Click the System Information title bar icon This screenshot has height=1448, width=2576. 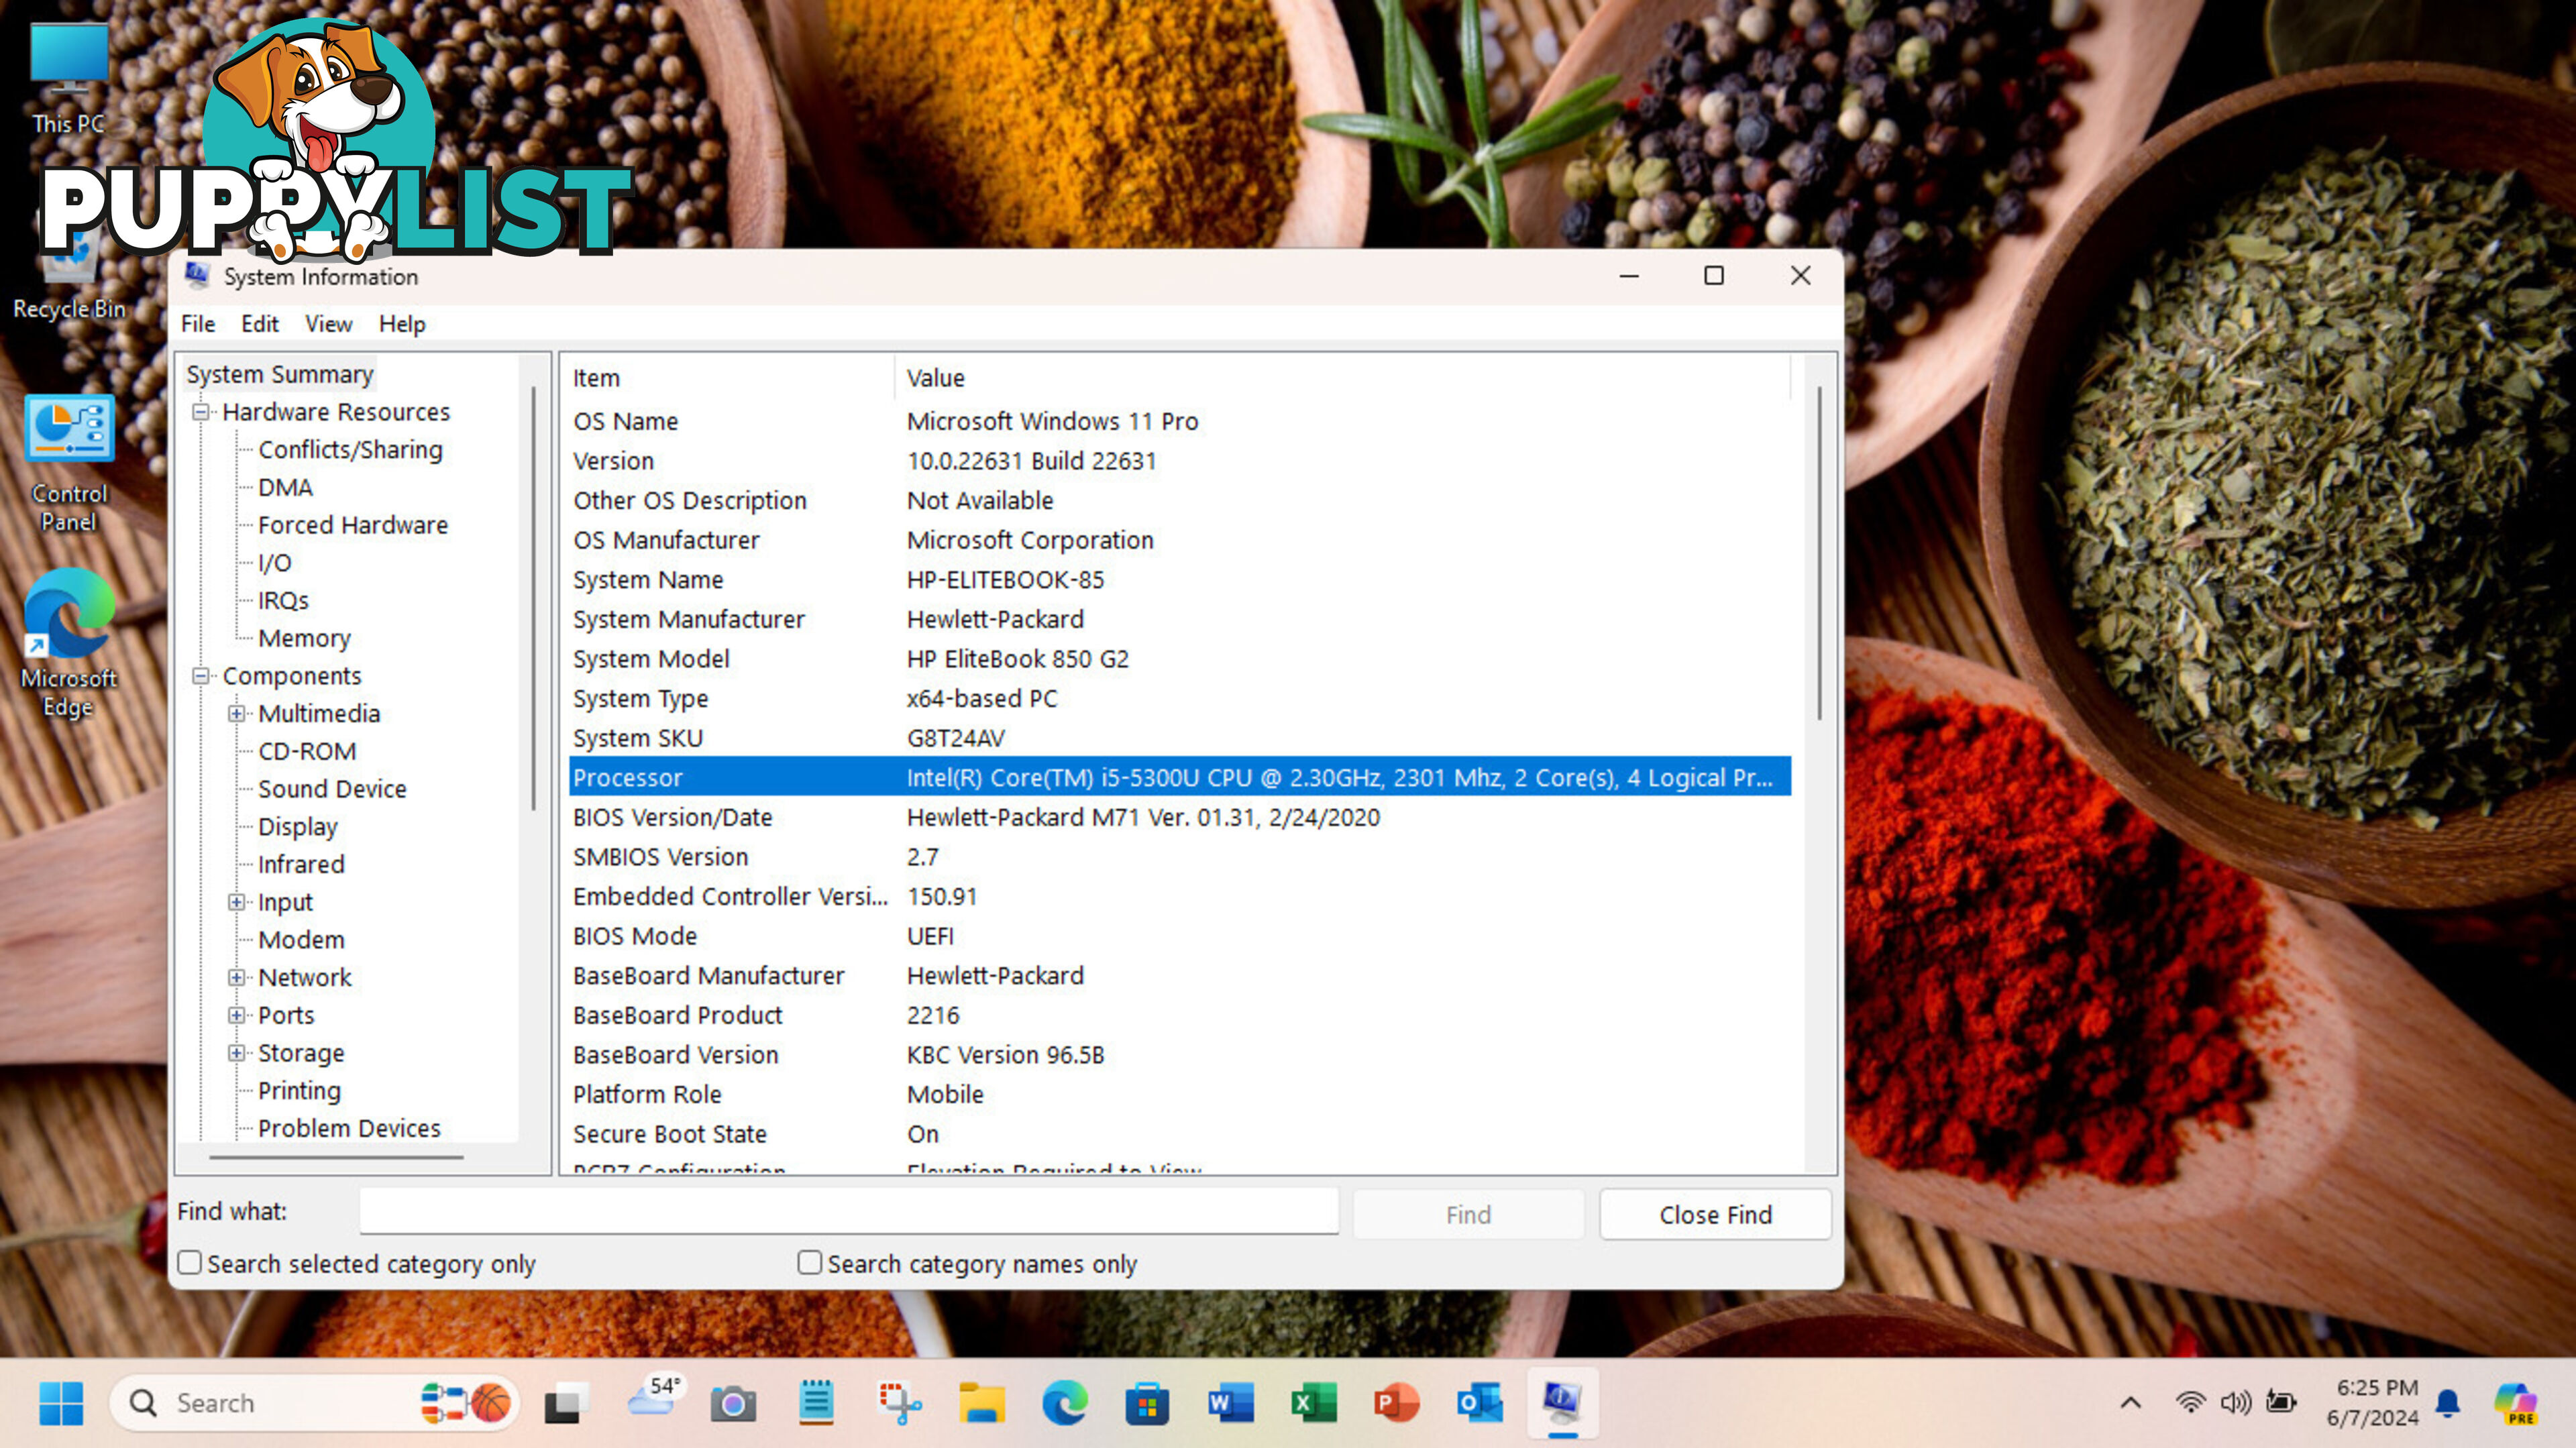(197, 275)
